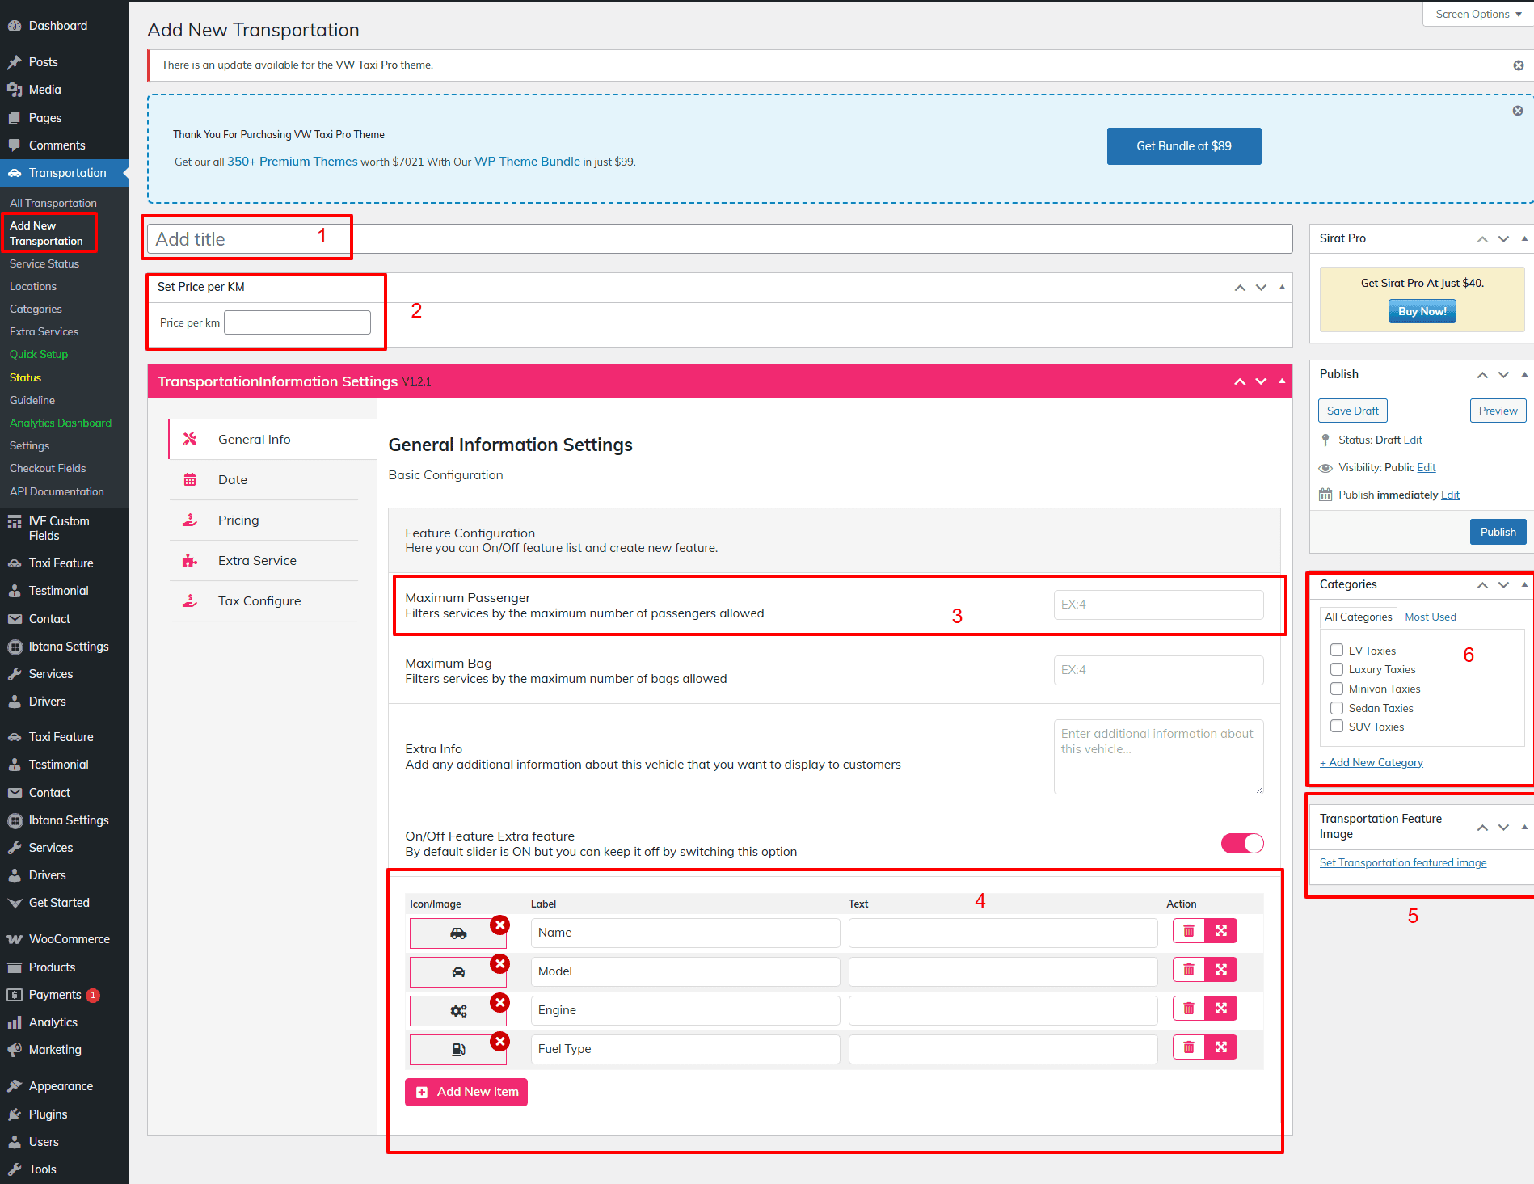
Task: Click the Add New Item button
Action: [466, 1092]
